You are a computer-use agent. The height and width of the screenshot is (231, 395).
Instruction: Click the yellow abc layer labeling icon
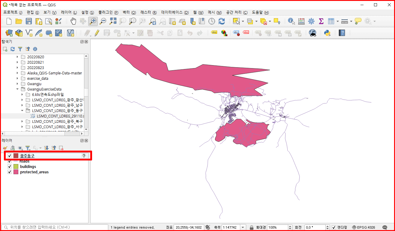point(214,33)
